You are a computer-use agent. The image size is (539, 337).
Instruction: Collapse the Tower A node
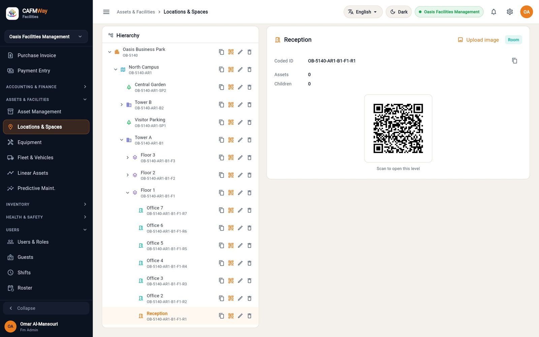(x=122, y=140)
